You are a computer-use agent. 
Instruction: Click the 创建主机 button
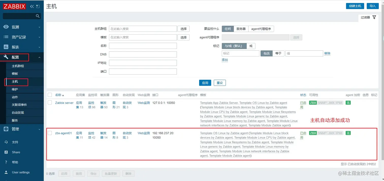355,6
